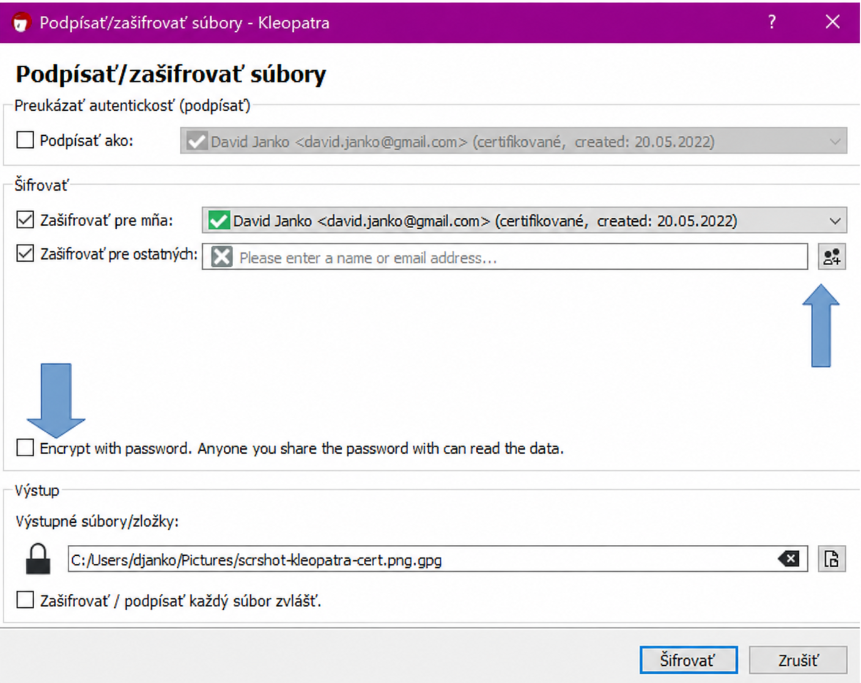
Task: Click the 'Výstup' group title
Action: (x=37, y=490)
